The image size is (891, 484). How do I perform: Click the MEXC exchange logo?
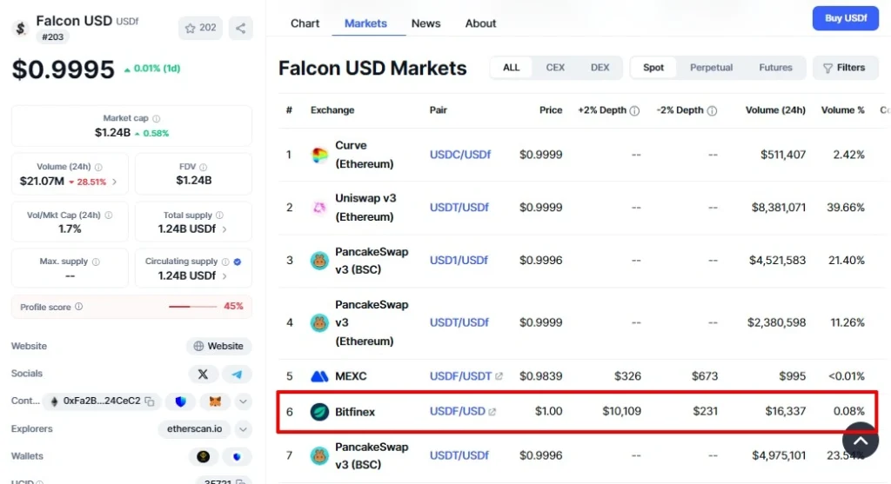click(x=319, y=376)
